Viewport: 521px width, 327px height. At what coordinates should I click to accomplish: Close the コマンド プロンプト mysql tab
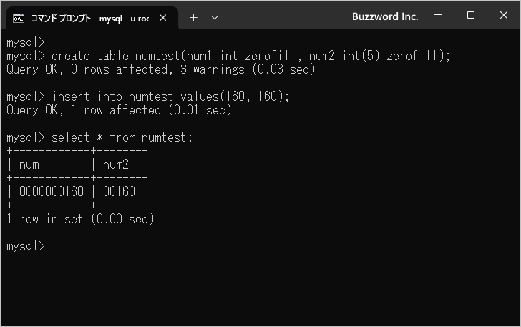point(163,18)
